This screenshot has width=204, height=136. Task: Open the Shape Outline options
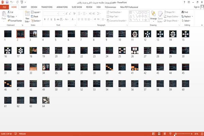[x=171, y=16]
